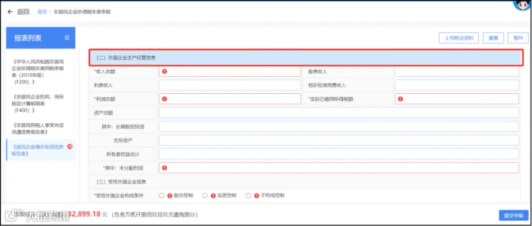The height and width of the screenshot is (226, 532).
Task: Click the error icon next to 不构成控制
Action: coord(257,195)
